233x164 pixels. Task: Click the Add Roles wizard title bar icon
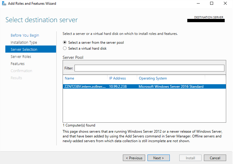[4, 4]
